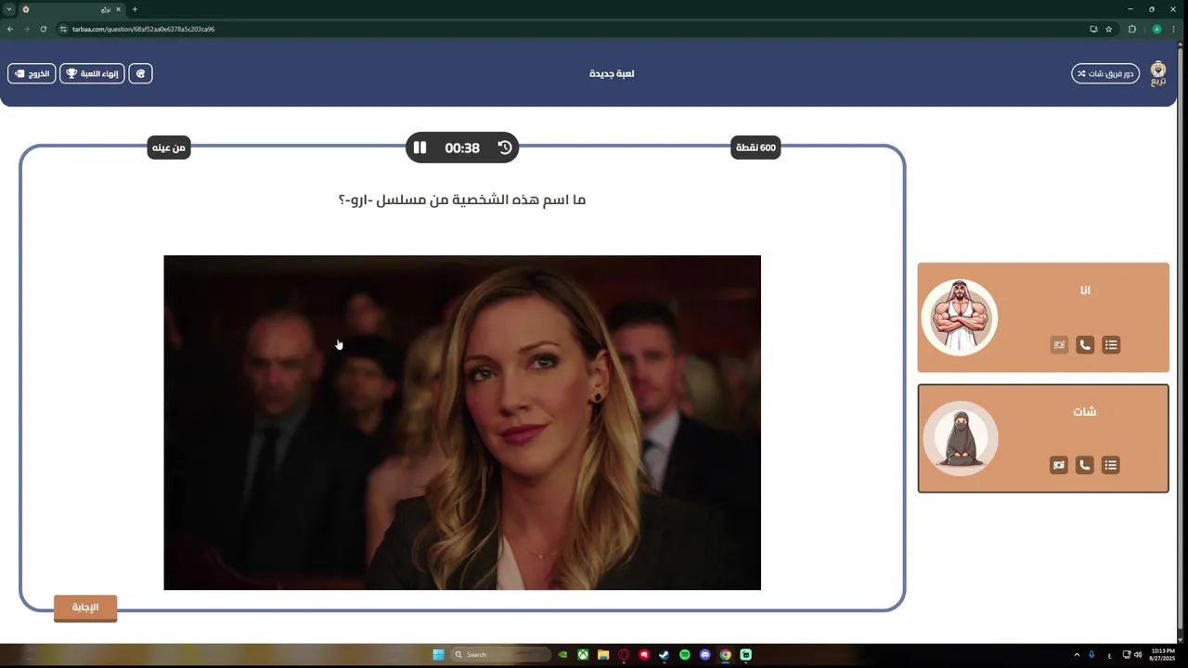
Task: Pause the question countdown timer
Action: [420, 148]
